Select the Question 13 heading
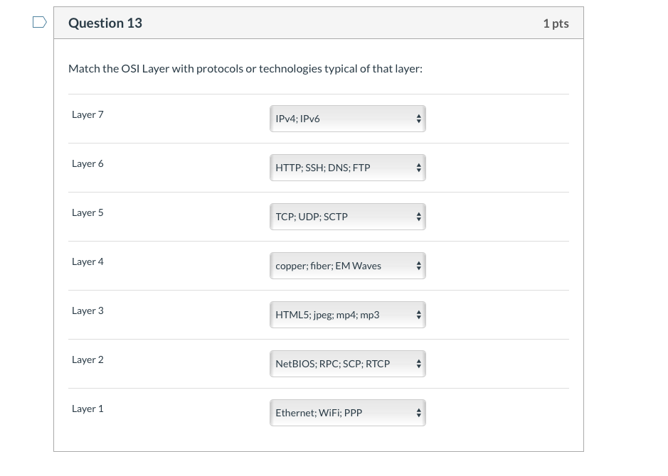 tap(105, 23)
